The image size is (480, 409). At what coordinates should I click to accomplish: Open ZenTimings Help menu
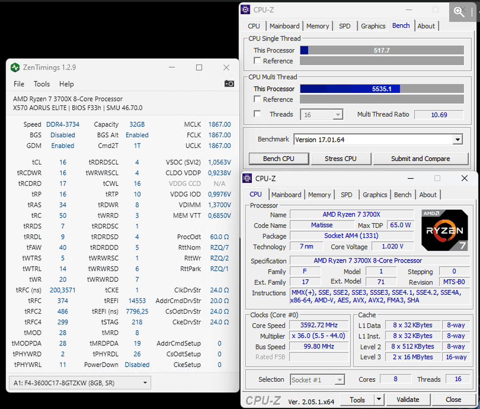click(x=66, y=84)
